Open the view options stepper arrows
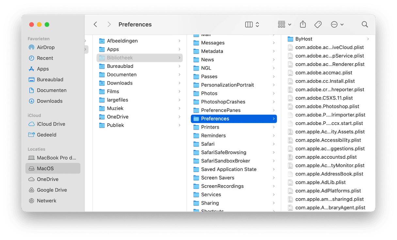The image size is (397, 240). pyautogui.click(x=257, y=24)
